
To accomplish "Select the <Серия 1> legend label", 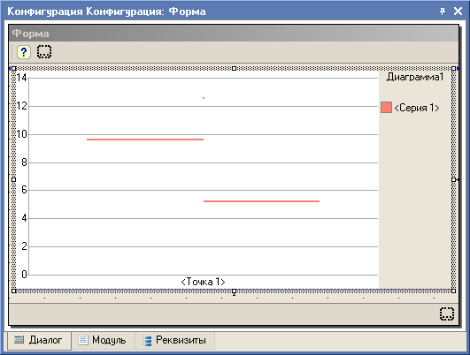I will pos(417,108).
